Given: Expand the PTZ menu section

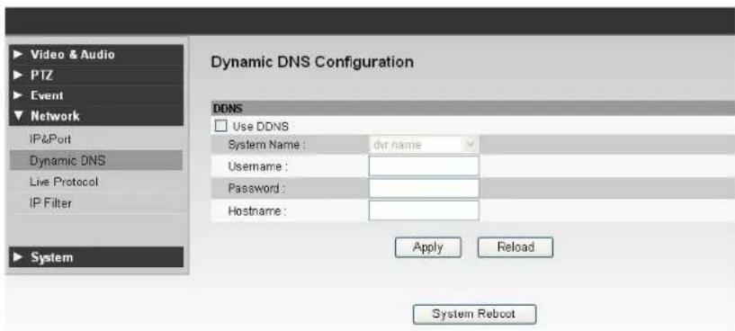Looking at the screenshot, I should coord(96,75).
